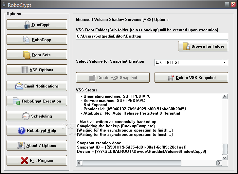Click Browse for Folder button
The width and height of the screenshot is (238, 174).
[x=203, y=46]
